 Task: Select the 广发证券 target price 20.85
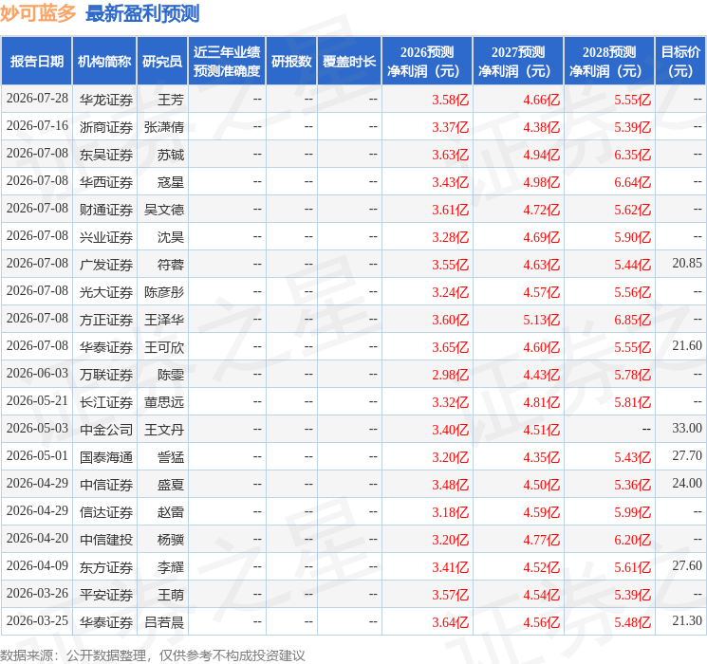[687, 264]
